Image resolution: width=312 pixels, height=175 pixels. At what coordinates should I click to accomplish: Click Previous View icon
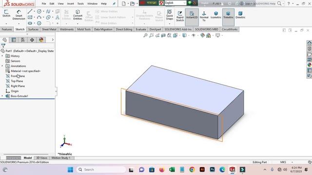pyautogui.click(x=157, y=35)
